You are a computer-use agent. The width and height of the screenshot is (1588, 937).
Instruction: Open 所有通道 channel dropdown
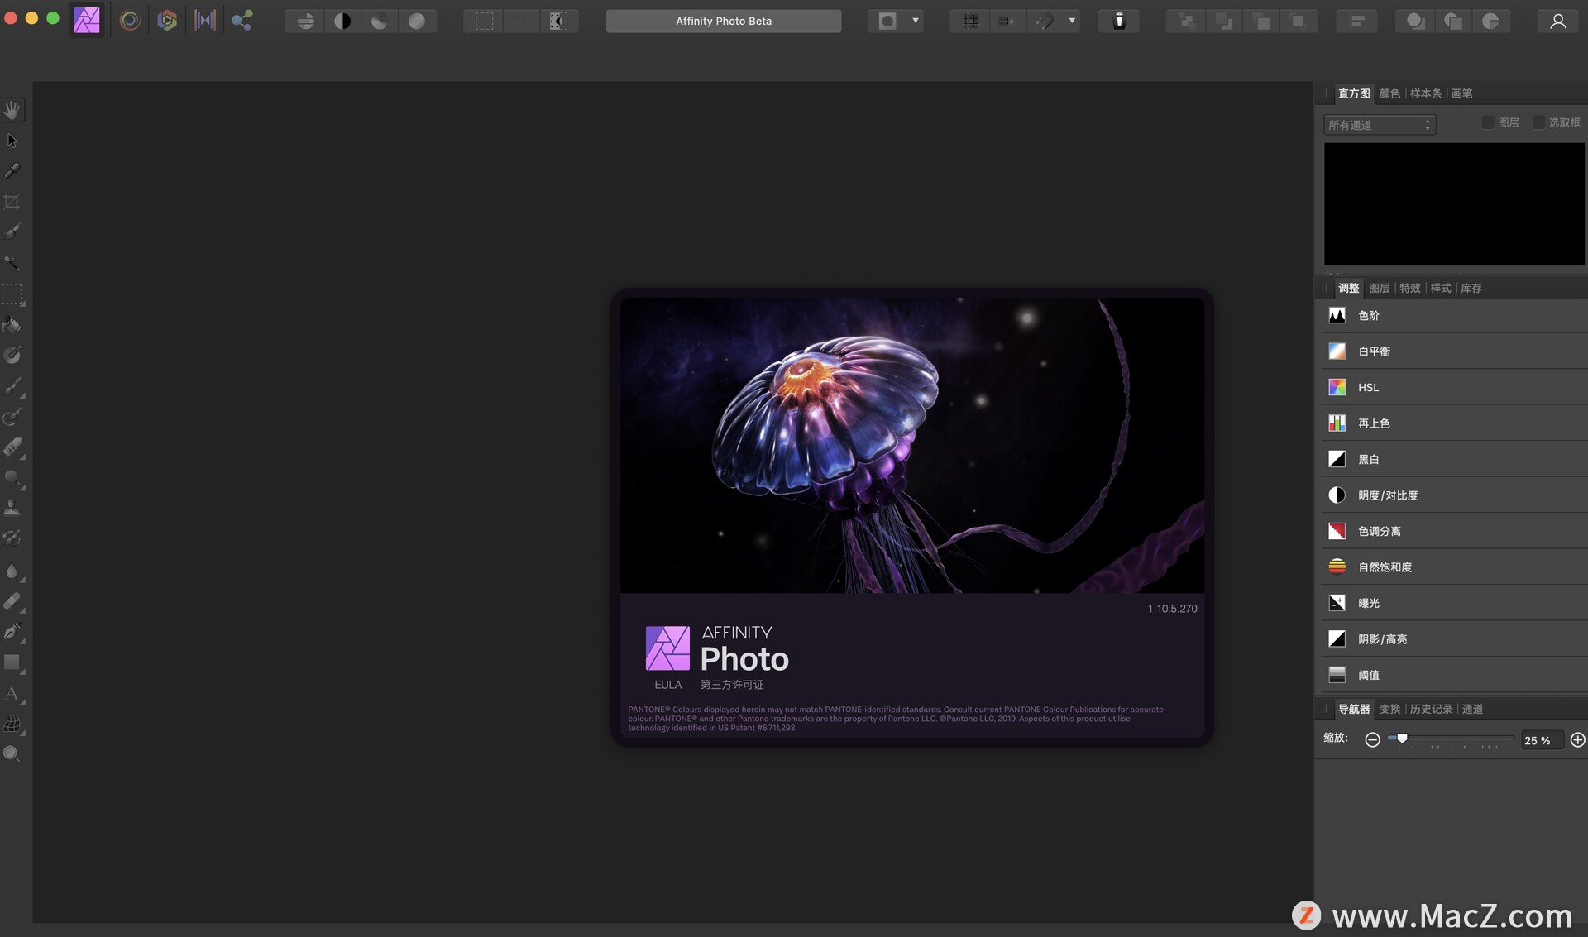pyautogui.click(x=1376, y=124)
